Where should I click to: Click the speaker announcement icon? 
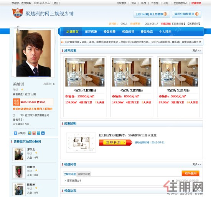62,42
